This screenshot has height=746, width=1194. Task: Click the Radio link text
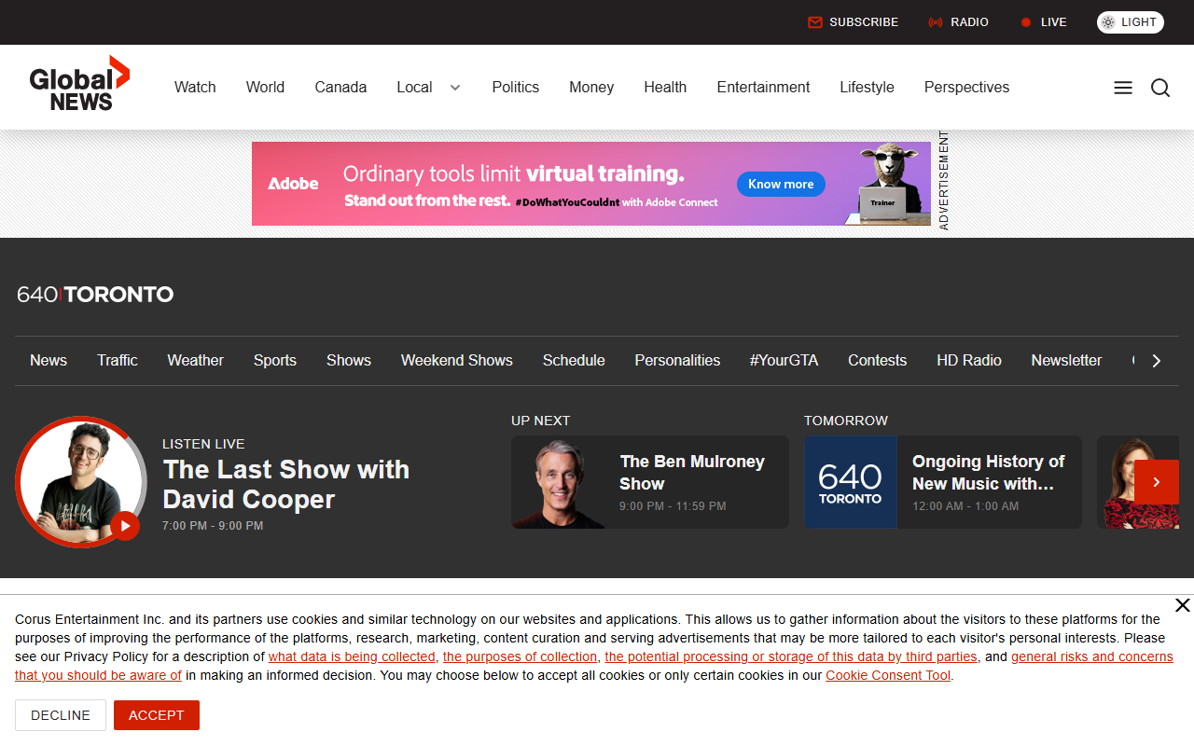point(969,22)
